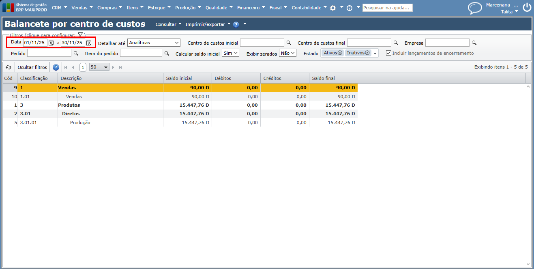Click the chat speech bubble icon
This screenshot has height=269, width=534.
pos(474,8)
